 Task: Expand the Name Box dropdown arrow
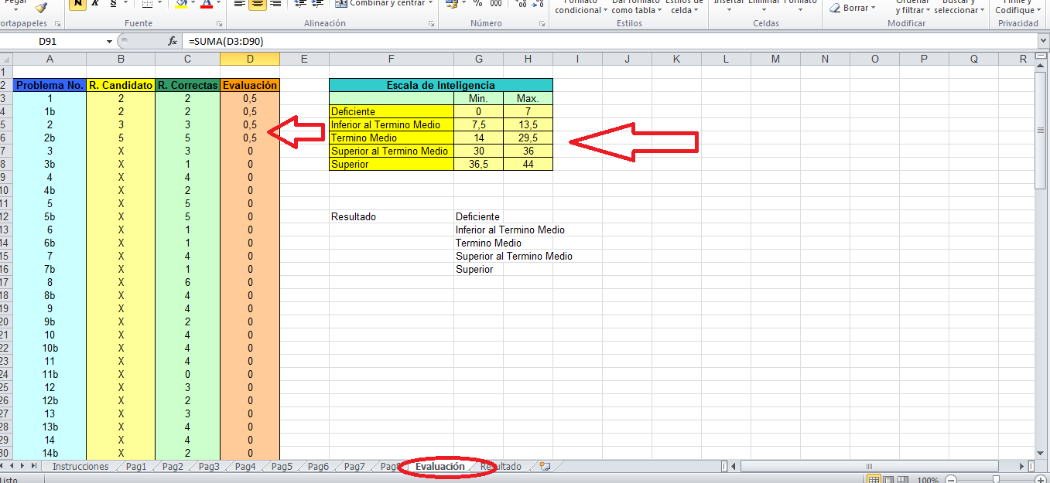click(x=109, y=41)
